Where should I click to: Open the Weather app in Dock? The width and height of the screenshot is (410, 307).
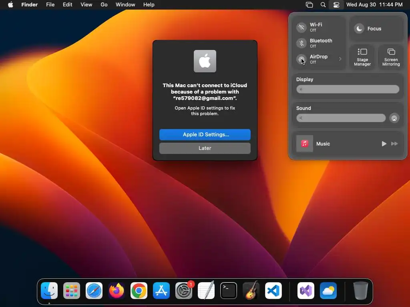tap(328, 291)
